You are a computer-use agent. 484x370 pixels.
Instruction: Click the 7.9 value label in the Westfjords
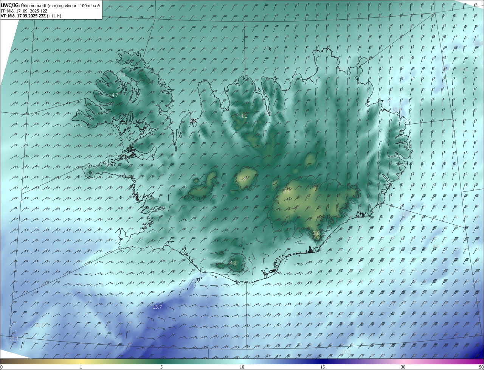[122, 75]
